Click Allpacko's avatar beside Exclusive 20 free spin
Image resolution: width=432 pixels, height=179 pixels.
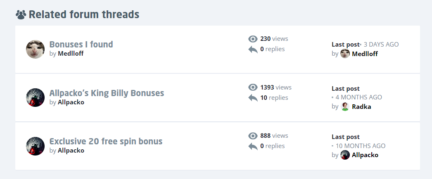pos(35,146)
